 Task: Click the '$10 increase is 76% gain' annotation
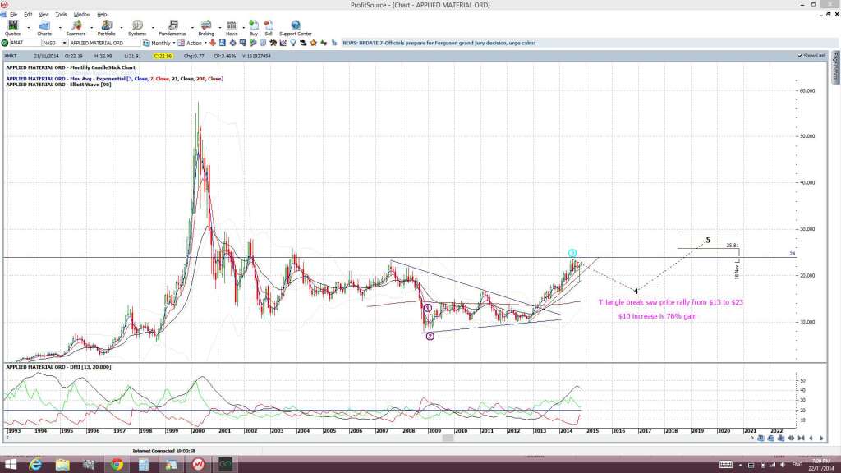[x=657, y=316]
